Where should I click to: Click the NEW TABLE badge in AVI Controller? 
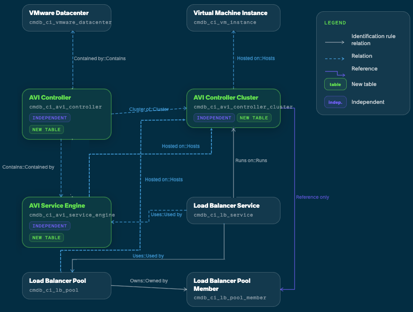(47, 129)
